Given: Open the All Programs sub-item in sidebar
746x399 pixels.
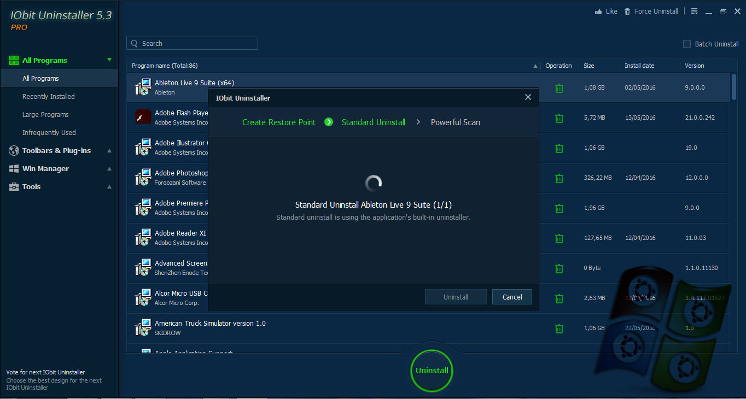Looking at the screenshot, I should (x=59, y=78).
